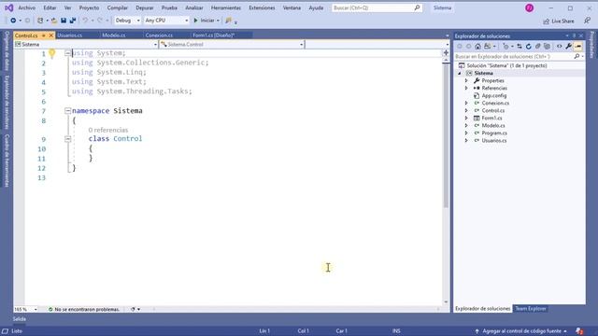
Task: Collapse the using directives block at line 1
Action: point(67,53)
